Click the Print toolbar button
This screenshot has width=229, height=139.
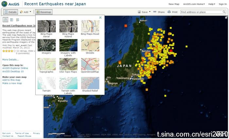[172, 12]
